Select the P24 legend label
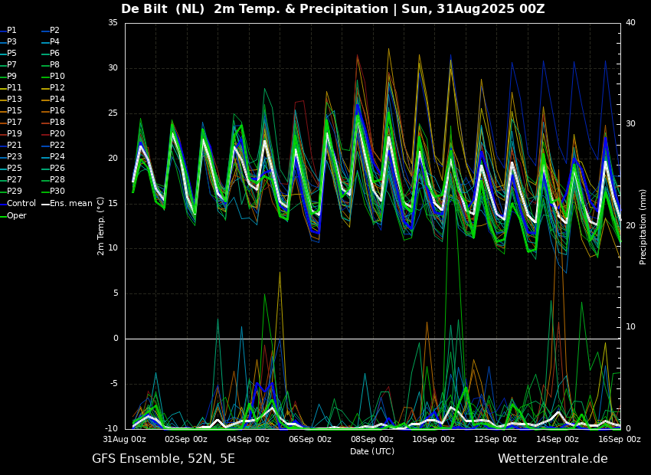This screenshot has width=651, height=475. pyautogui.click(x=57, y=156)
